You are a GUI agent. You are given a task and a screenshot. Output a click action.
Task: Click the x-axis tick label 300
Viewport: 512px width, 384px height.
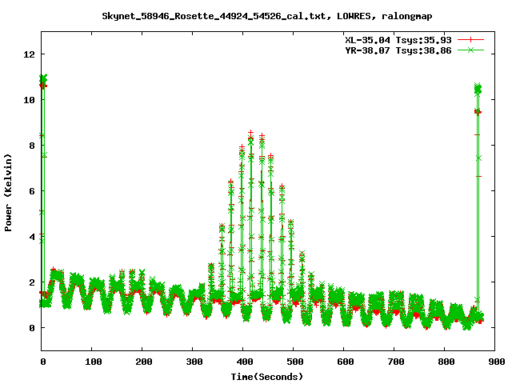tap(194, 362)
